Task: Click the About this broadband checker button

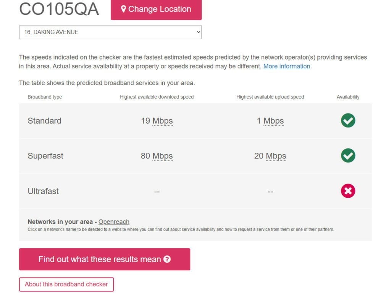Action: (66, 284)
